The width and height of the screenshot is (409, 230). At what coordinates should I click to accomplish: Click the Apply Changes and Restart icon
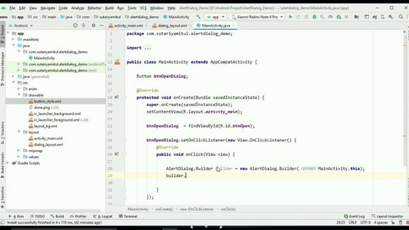click(298, 17)
